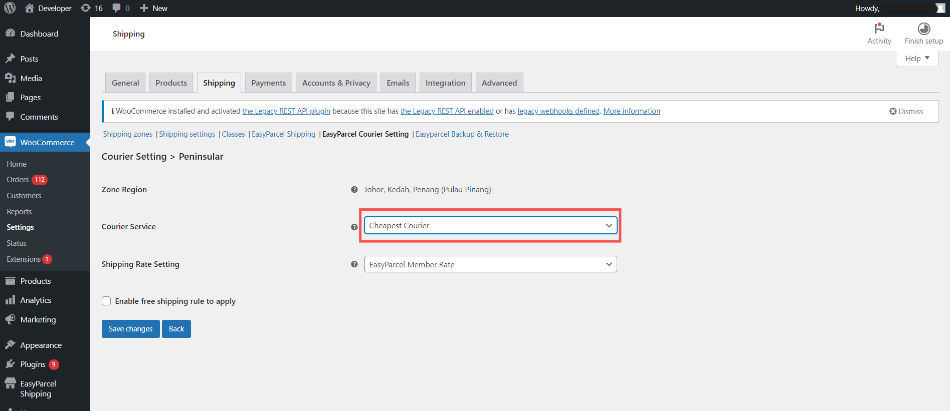This screenshot has height=411, width=950.
Task: Open the EasyParcel Member Rate dropdown
Action: point(490,264)
